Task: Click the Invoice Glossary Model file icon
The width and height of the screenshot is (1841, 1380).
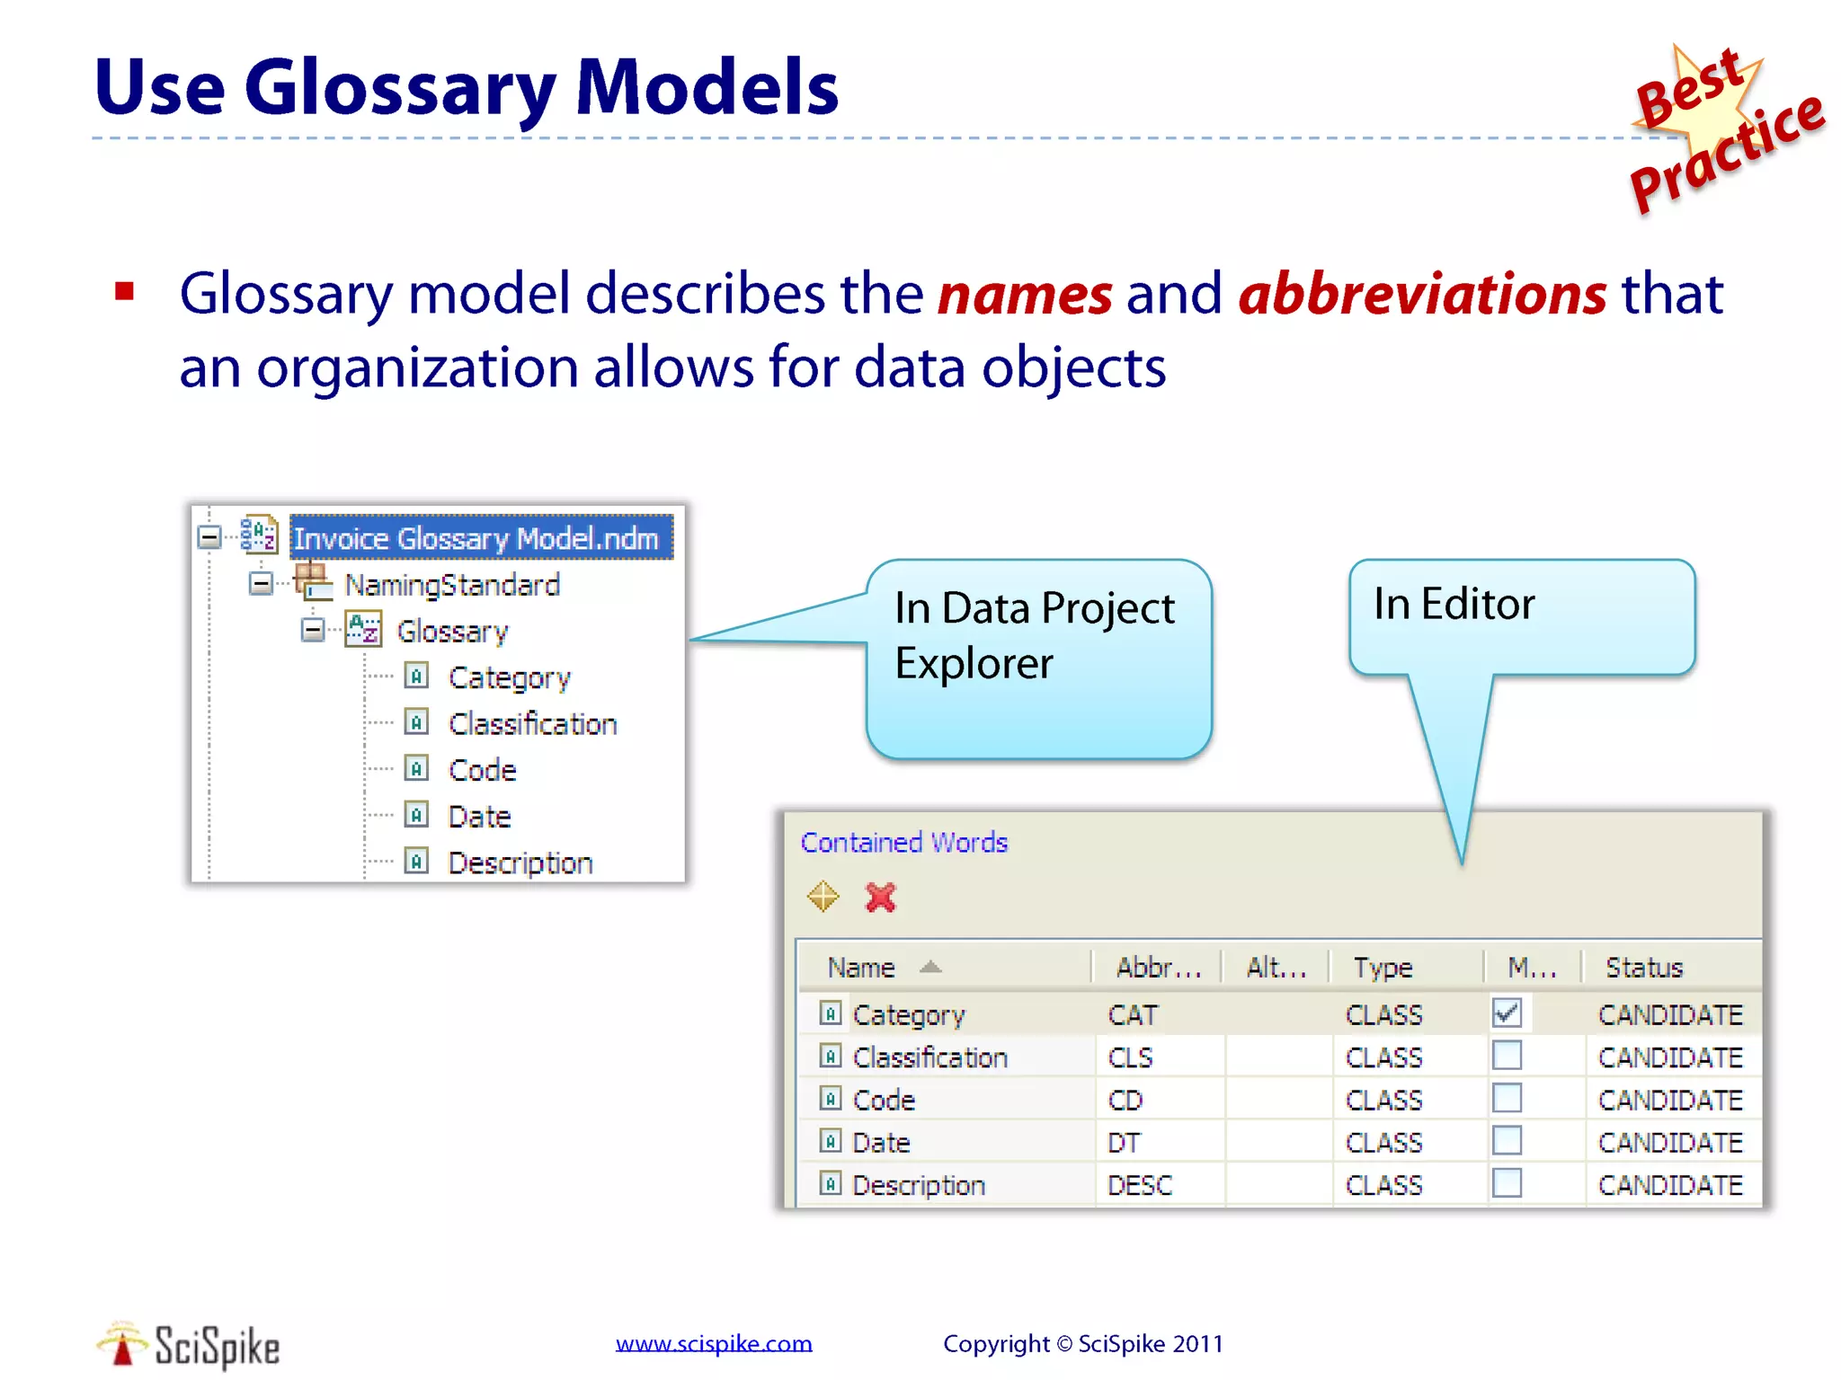Action: pos(260,535)
